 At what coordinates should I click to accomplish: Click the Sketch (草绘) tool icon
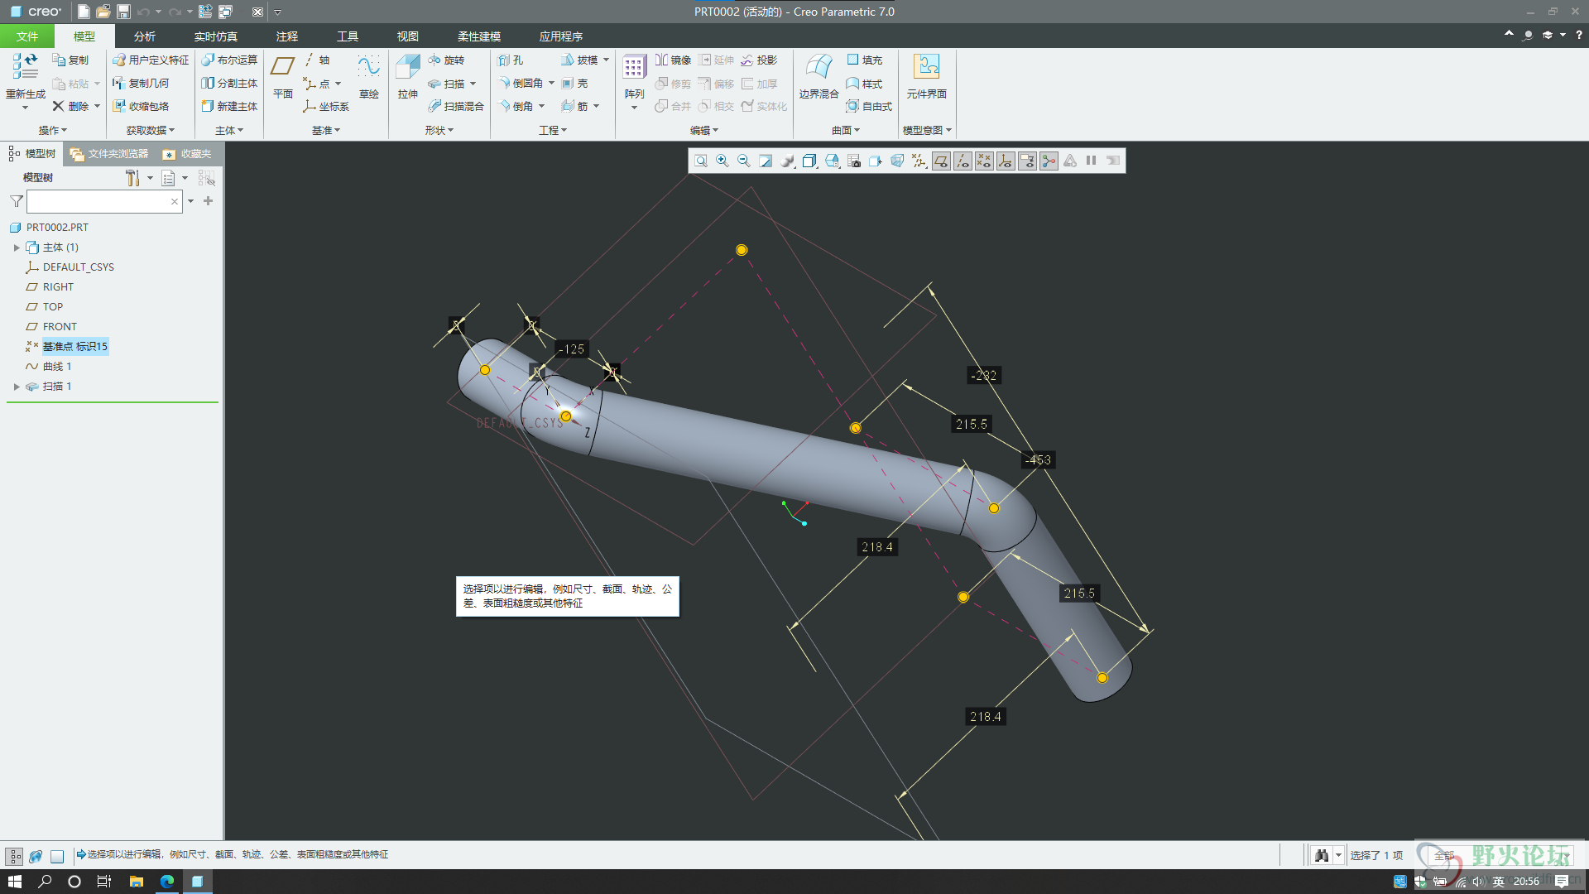tap(368, 67)
